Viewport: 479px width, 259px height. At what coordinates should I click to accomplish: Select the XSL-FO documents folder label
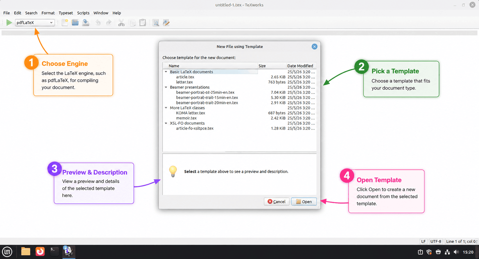click(x=187, y=123)
